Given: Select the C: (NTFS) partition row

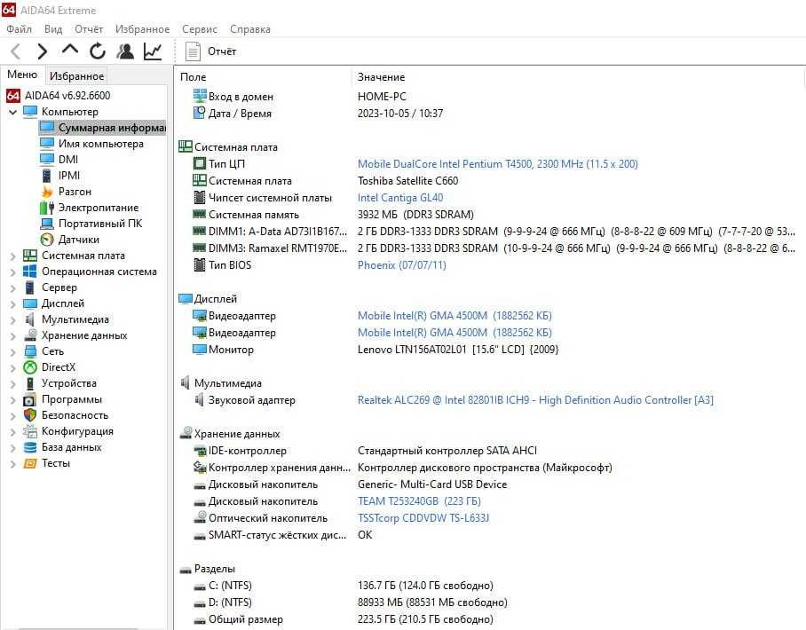Looking at the screenshot, I should (490, 586).
